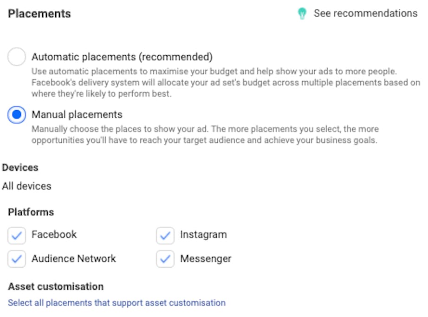
Task: Click the green lightbulb recommendations icon
Action: click(302, 13)
